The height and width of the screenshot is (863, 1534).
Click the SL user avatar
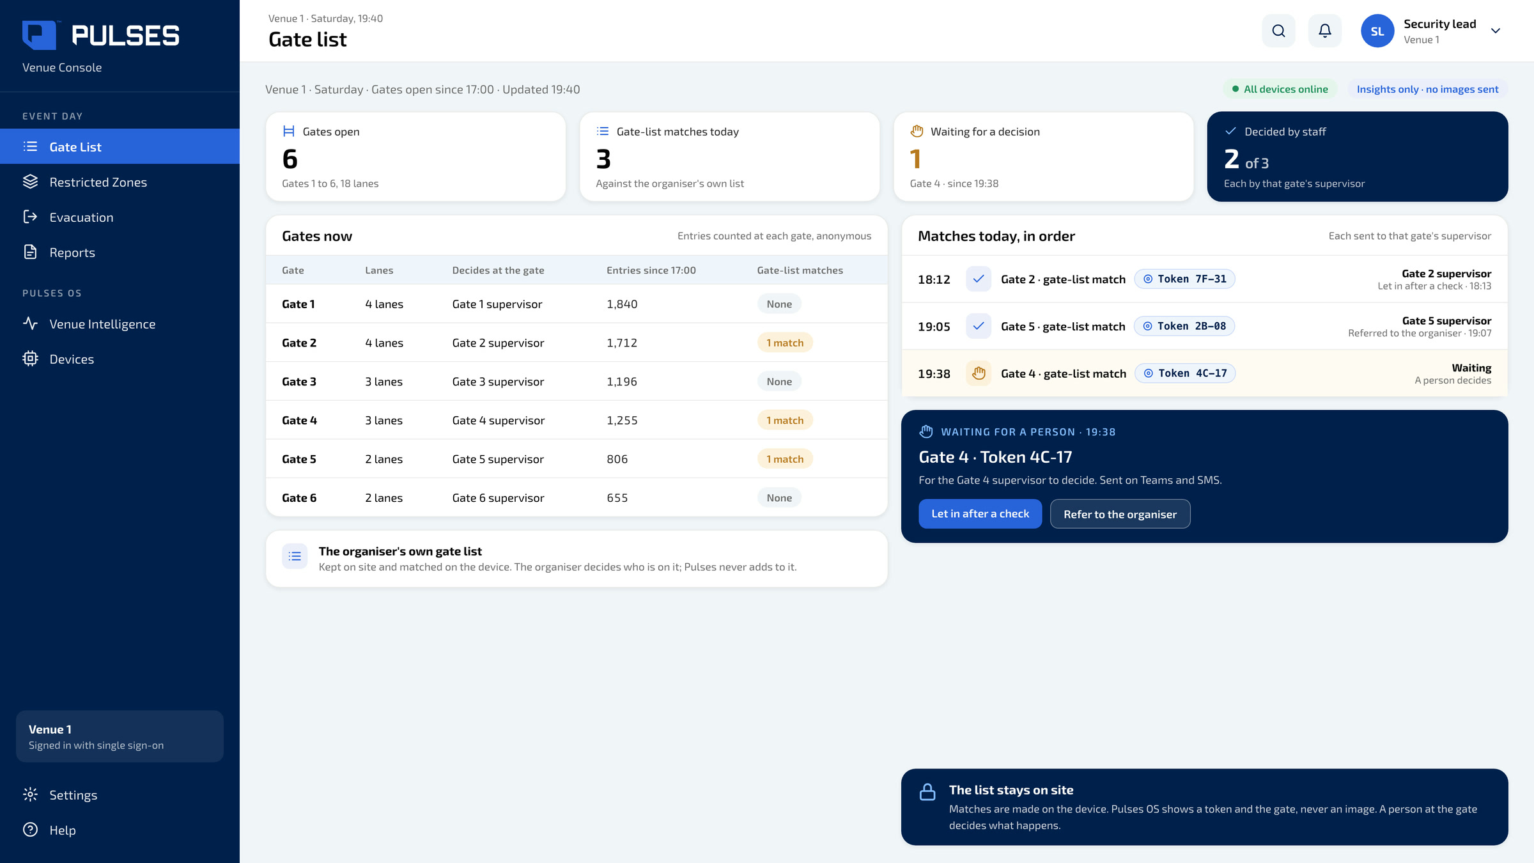(1377, 31)
